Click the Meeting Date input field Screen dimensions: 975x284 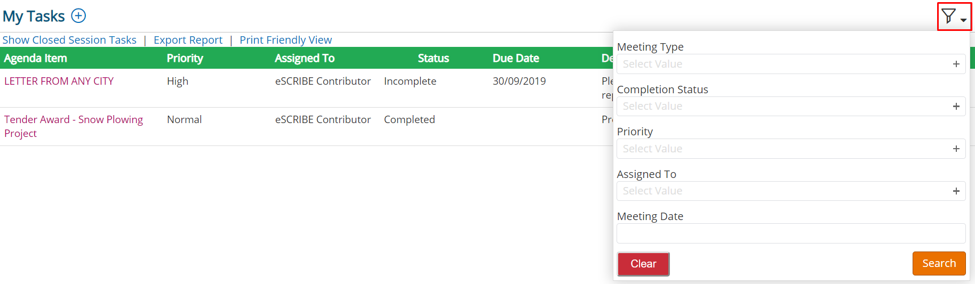pyautogui.click(x=791, y=233)
